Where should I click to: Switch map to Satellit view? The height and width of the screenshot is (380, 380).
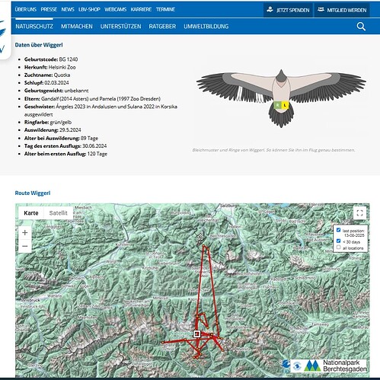pyautogui.click(x=59, y=213)
